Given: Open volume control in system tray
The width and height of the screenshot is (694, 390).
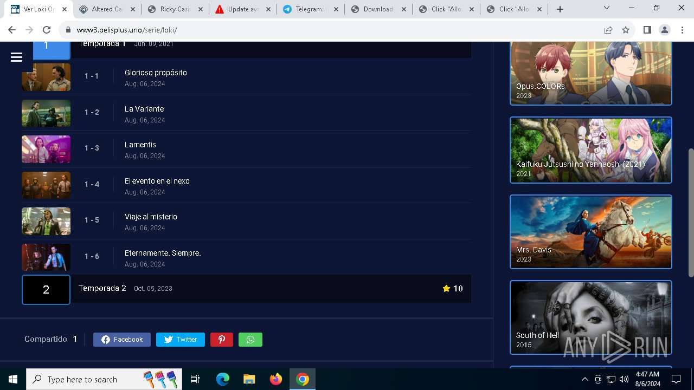Looking at the screenshot, I should [624, 379].
